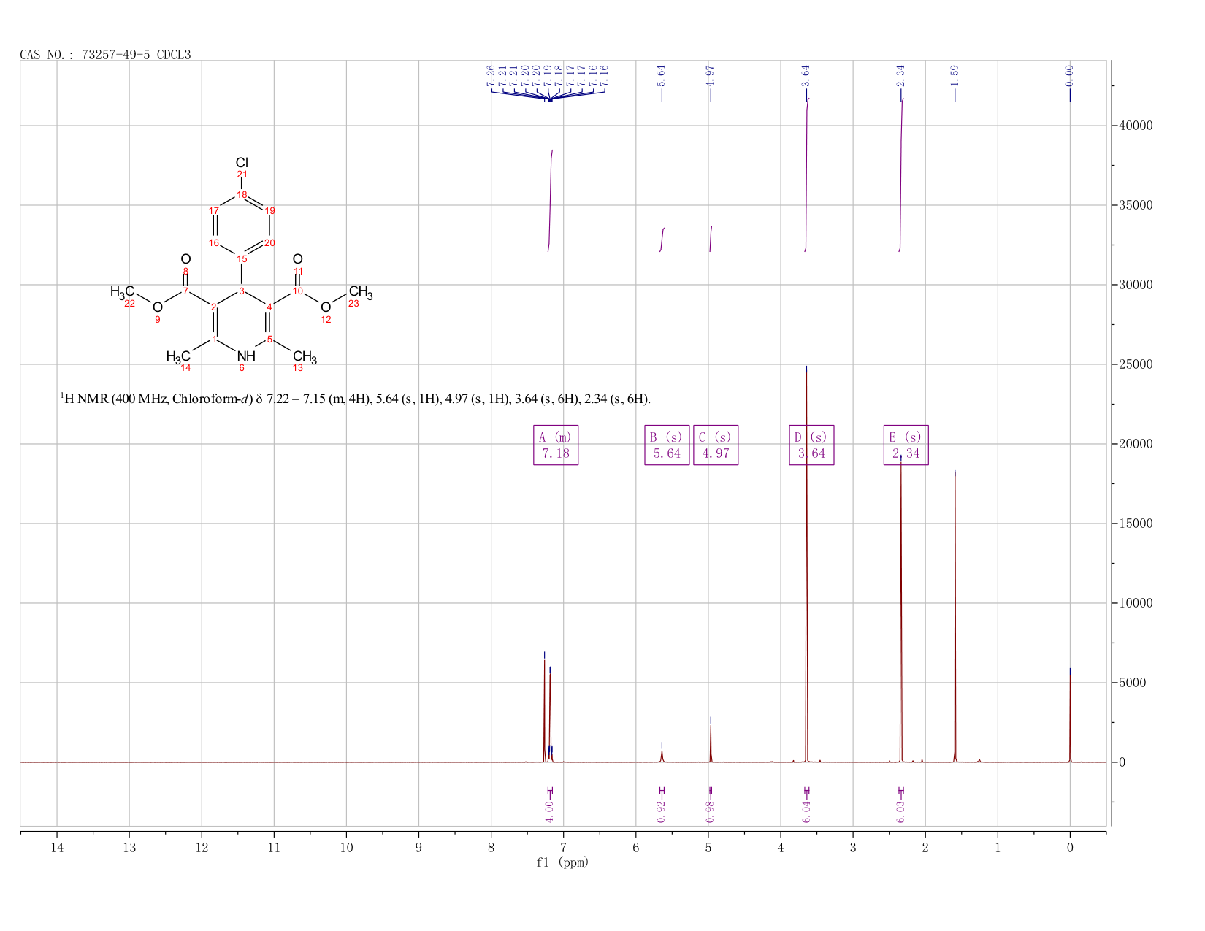Click the 40000 intensity axis tick
The height and width of the screenshot is (931, 1205).
coord(1136,126)
